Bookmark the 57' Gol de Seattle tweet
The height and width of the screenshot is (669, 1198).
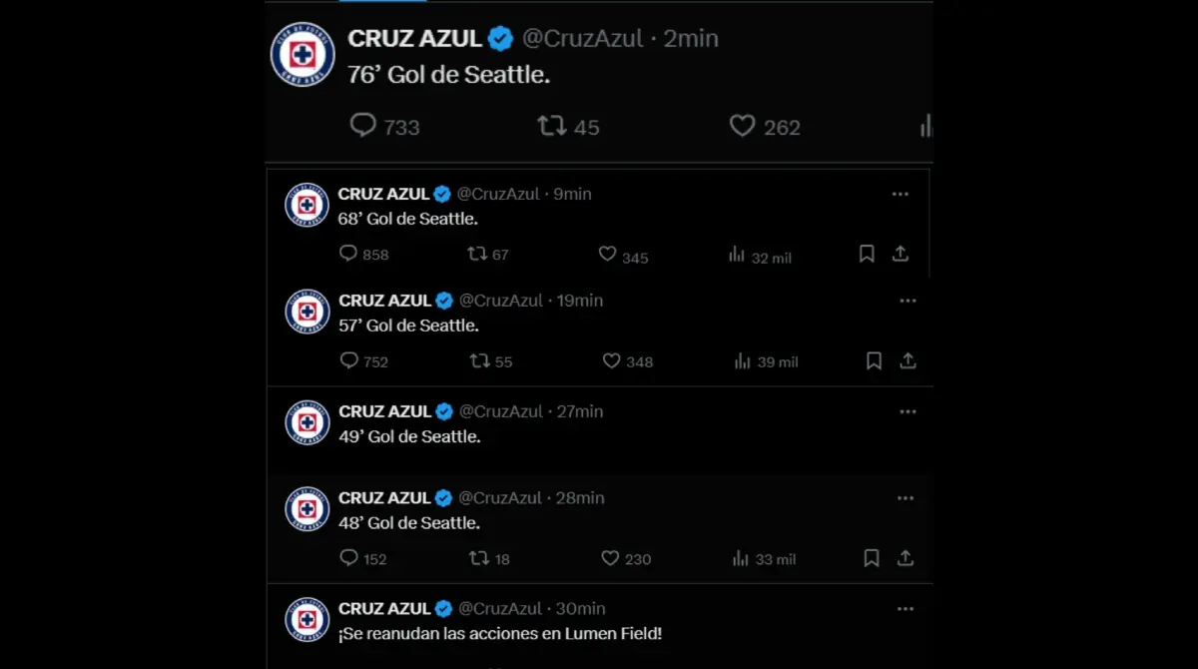tap(874, 361)
